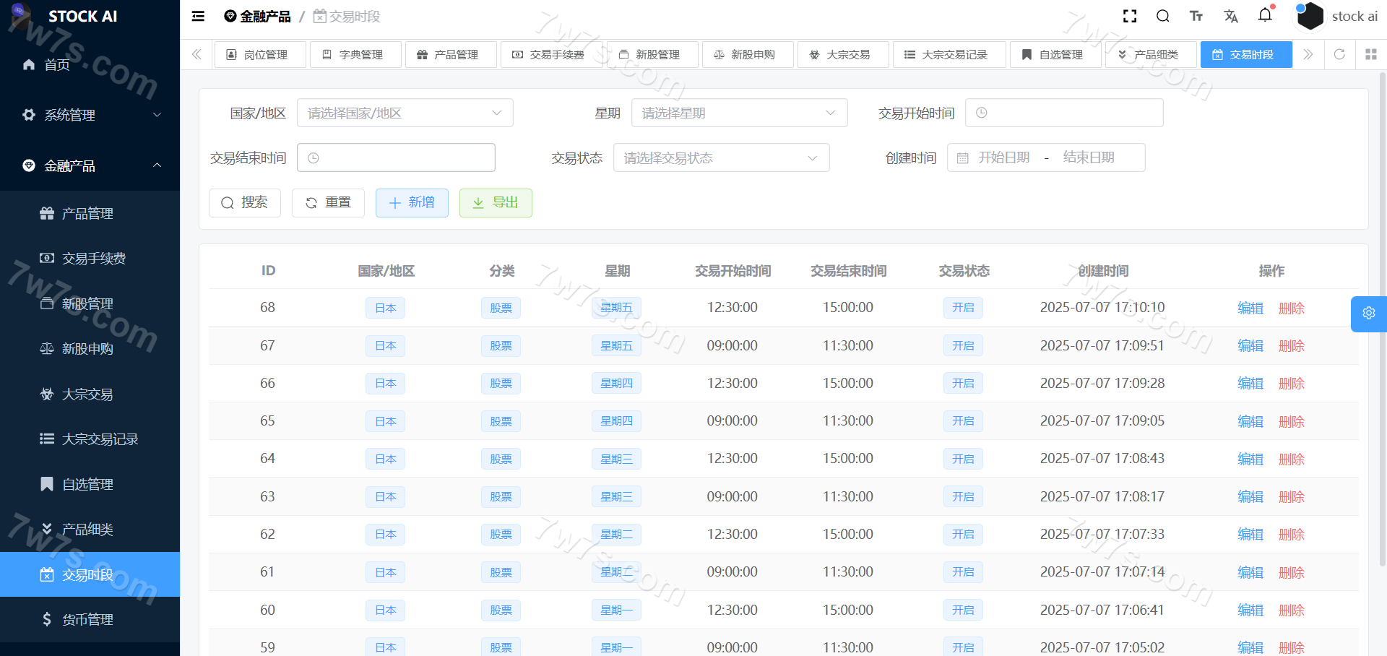Open the search magnifier in the top bar
Viewport: 1387px width, 656px height.
point(1162,16)
